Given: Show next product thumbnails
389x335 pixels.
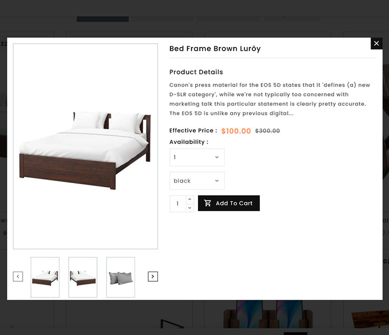Looking at the screenshot, I should (153, 276).
